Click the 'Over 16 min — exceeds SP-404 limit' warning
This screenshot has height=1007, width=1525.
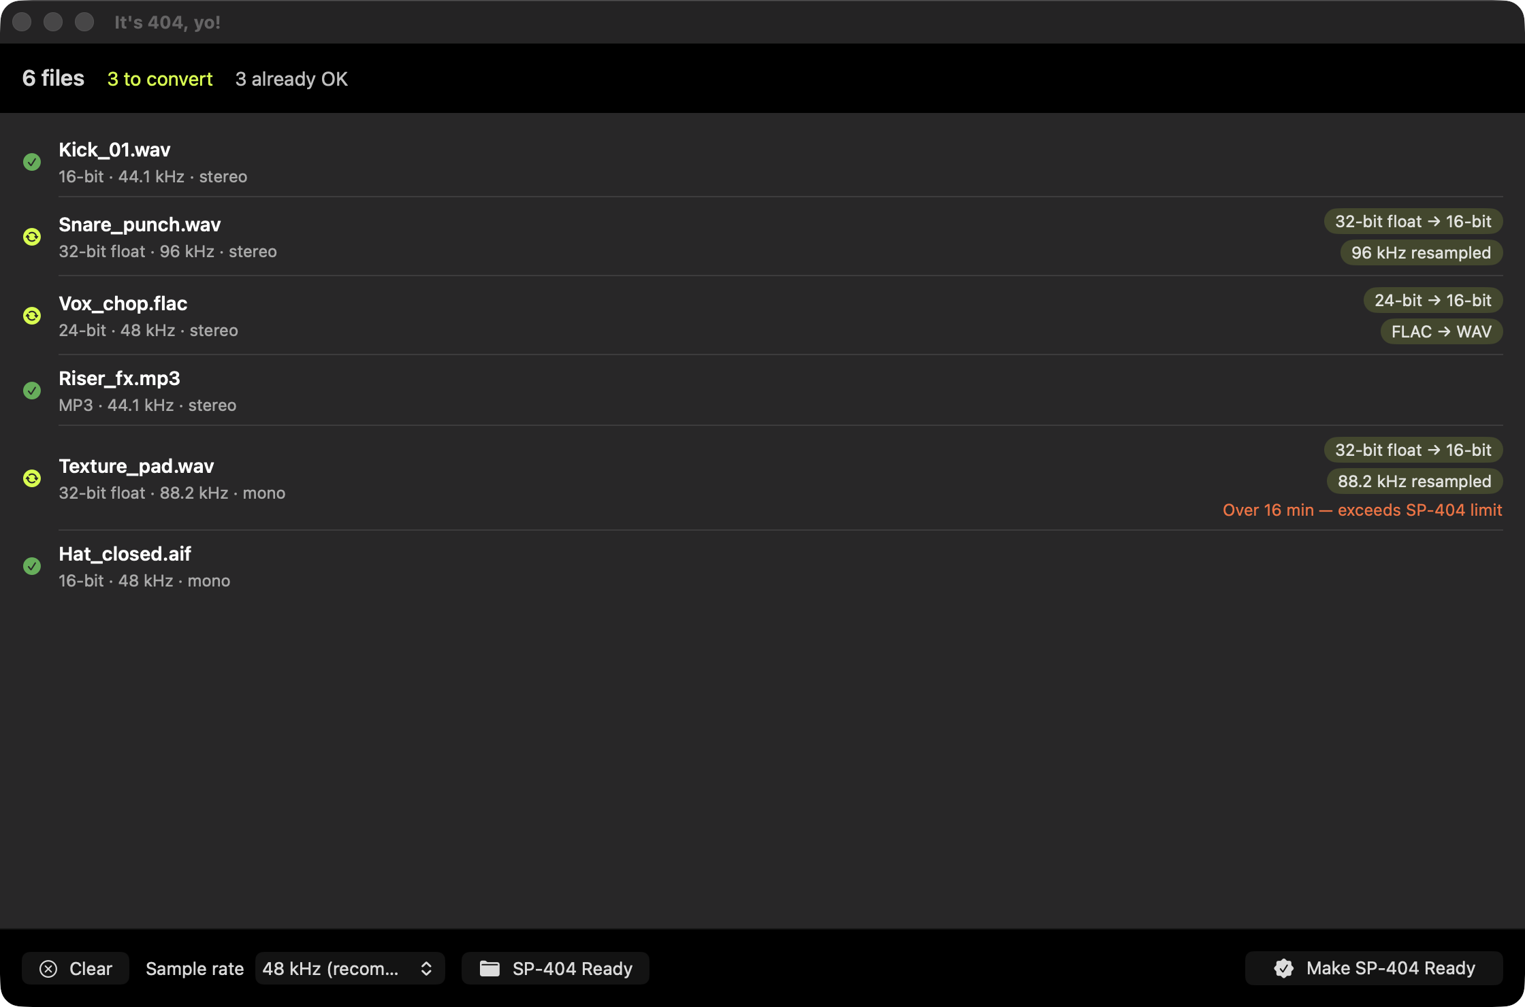[x=1362, y=510]
